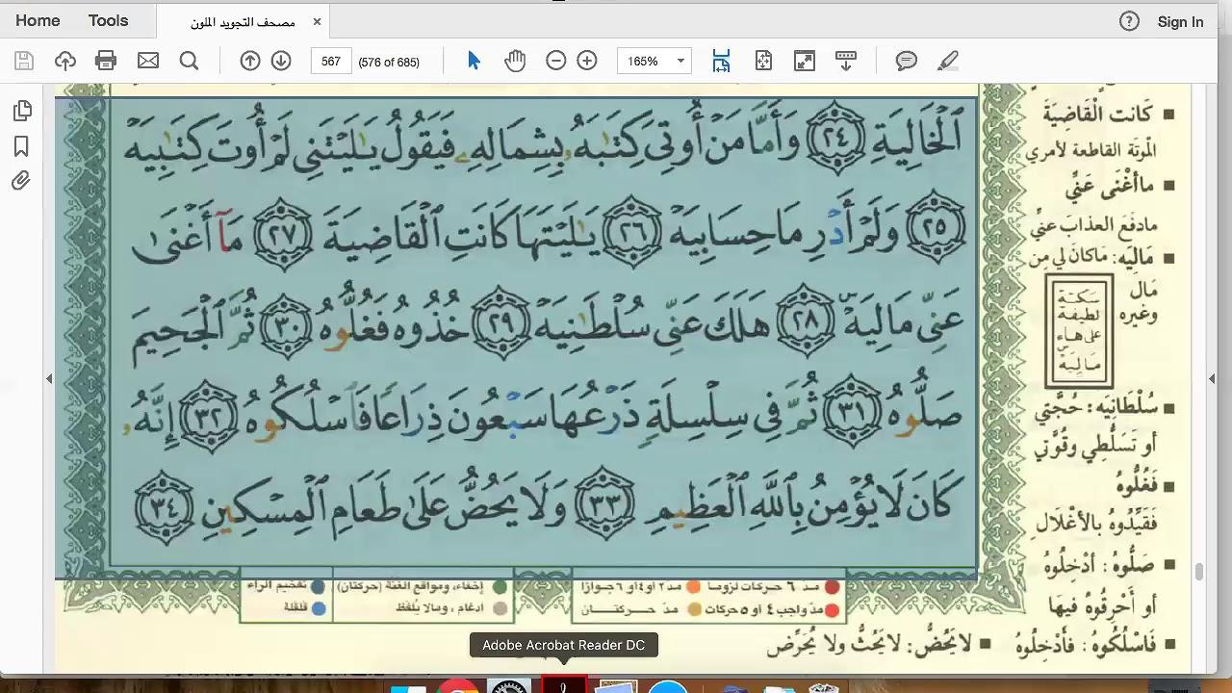Open the Help menu icon
The image size is (1232, 693).
1129,21
